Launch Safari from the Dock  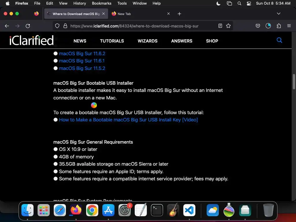pos(60,210)
